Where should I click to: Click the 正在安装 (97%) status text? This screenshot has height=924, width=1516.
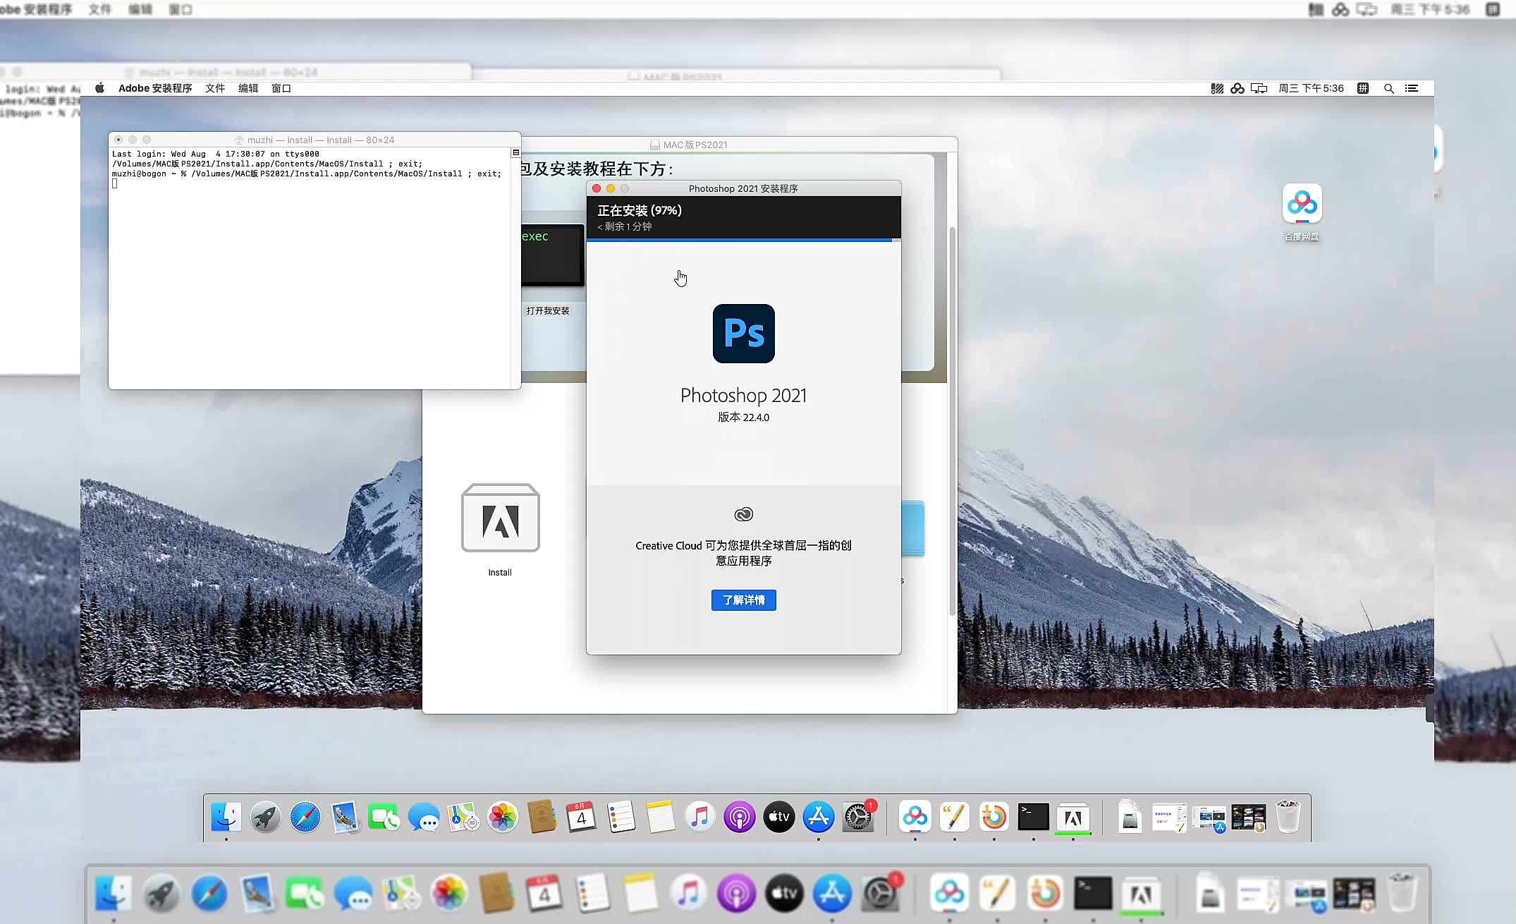[x=640, y=210]
